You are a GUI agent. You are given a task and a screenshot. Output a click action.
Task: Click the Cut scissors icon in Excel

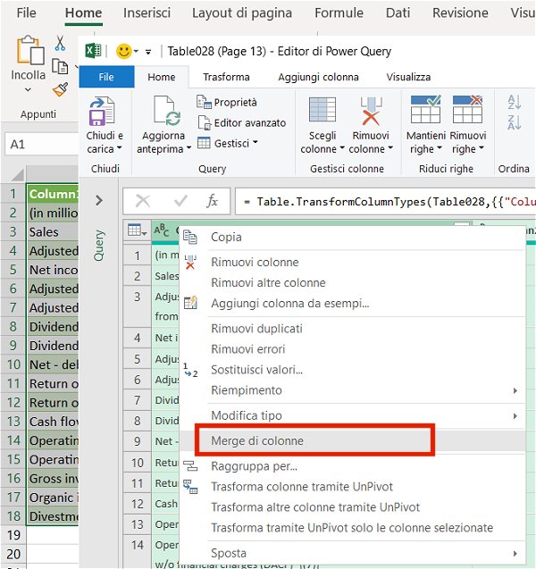(x=60, y=43)
